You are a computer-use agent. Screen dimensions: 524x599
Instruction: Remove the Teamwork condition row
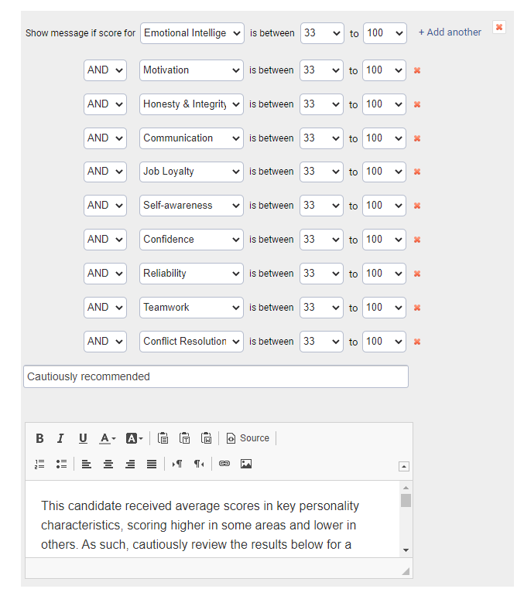pyautogui.click(x=417, y=308)
